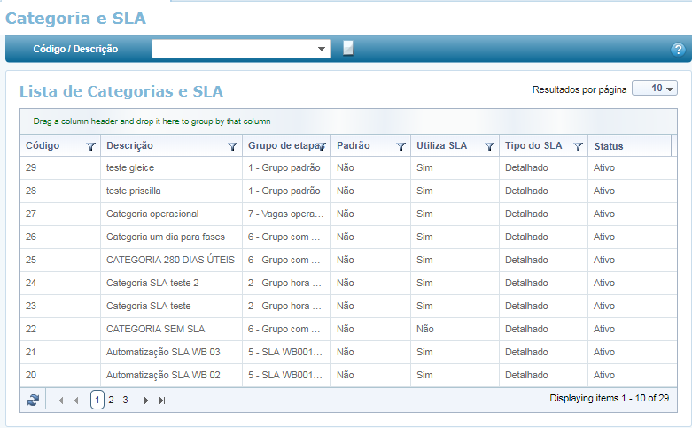Open filter for Código column
This screenshot has width=692, height=428.
pyautogui.click(x=90, y=146)
